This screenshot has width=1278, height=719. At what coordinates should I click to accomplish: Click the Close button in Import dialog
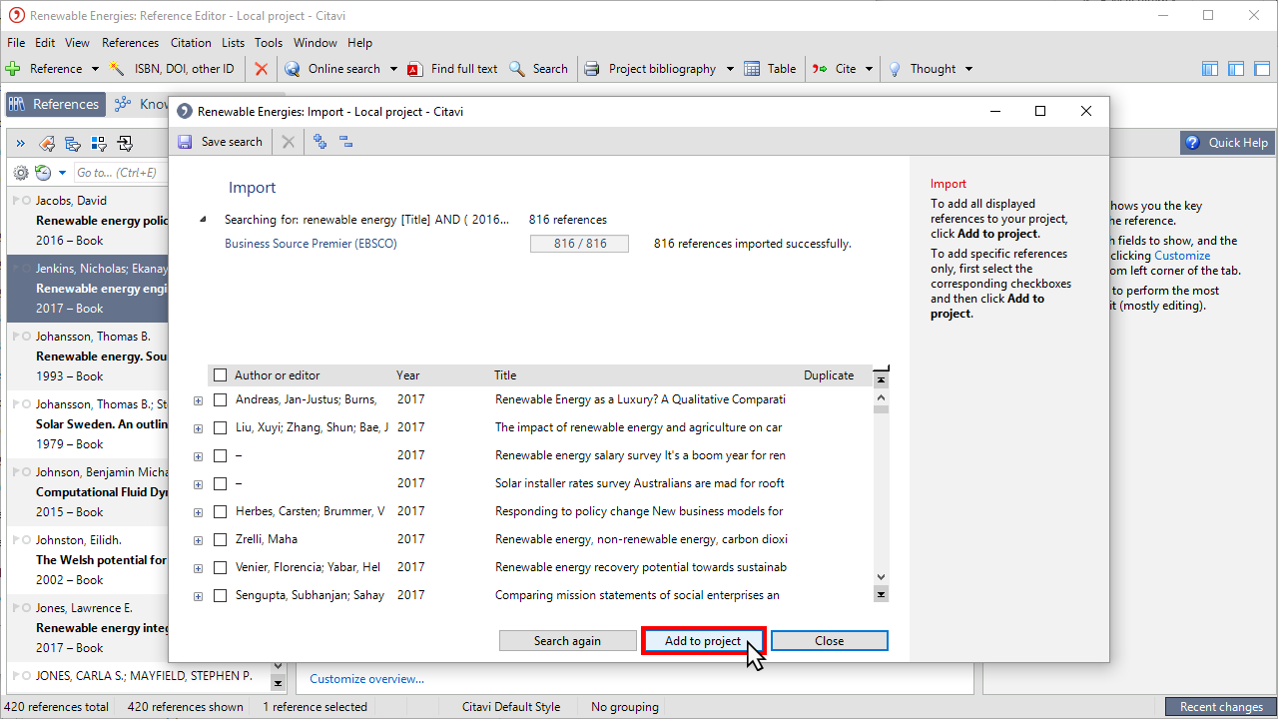[x=829, y=641]
